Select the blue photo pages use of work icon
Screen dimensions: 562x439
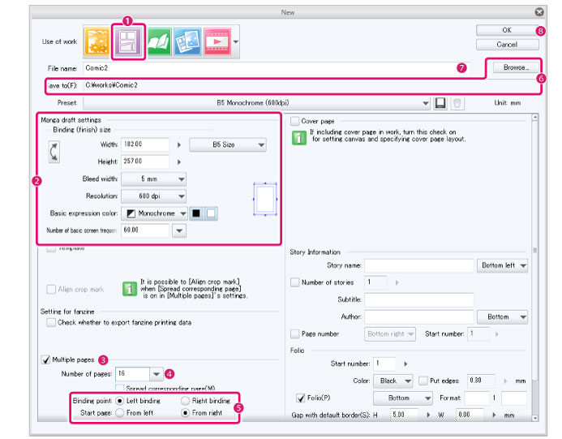pyautogui.click(x=187, y=41)
